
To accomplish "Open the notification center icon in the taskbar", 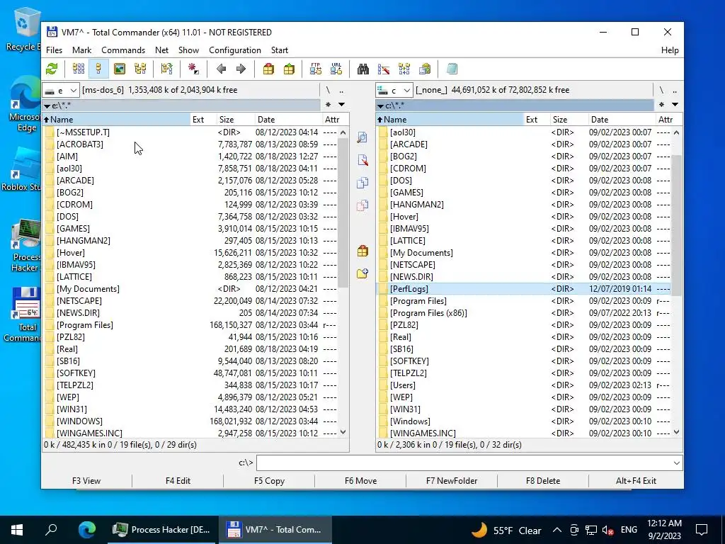I will 702,530.
